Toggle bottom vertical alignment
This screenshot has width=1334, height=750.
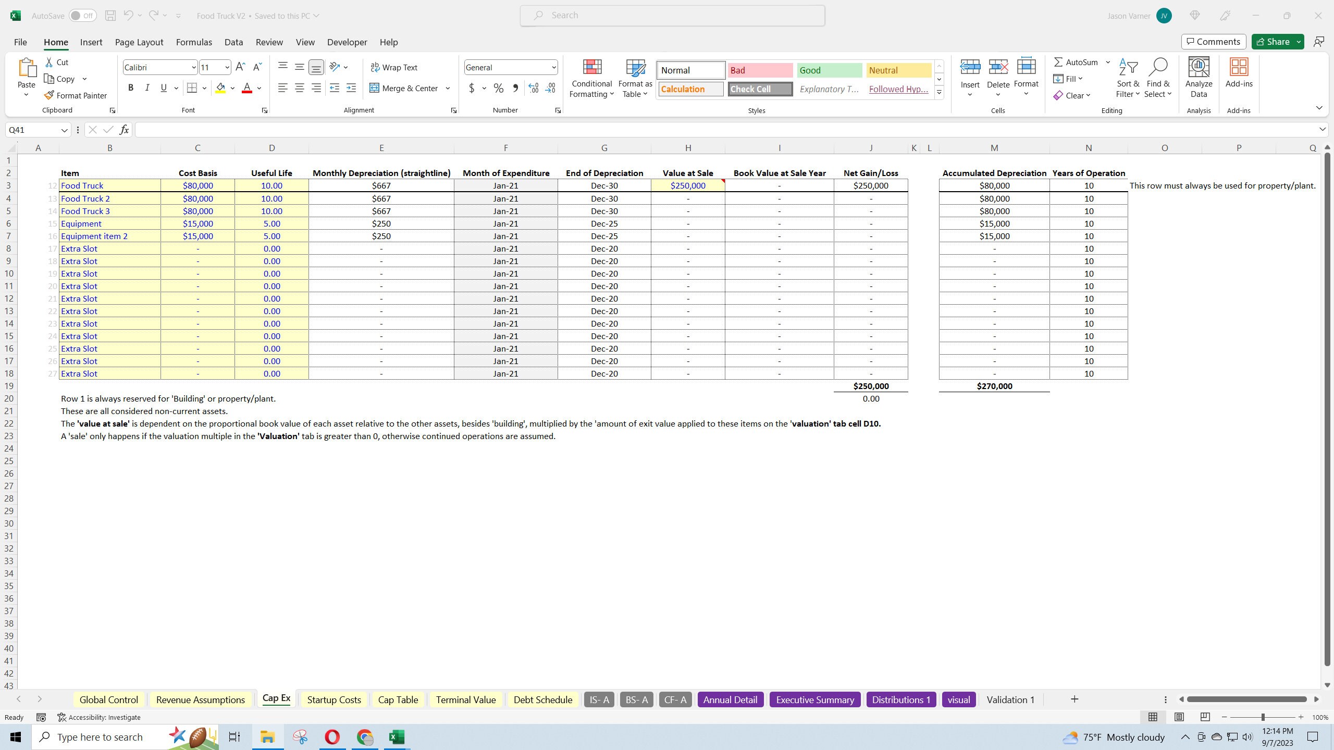(x=316, y=67)
